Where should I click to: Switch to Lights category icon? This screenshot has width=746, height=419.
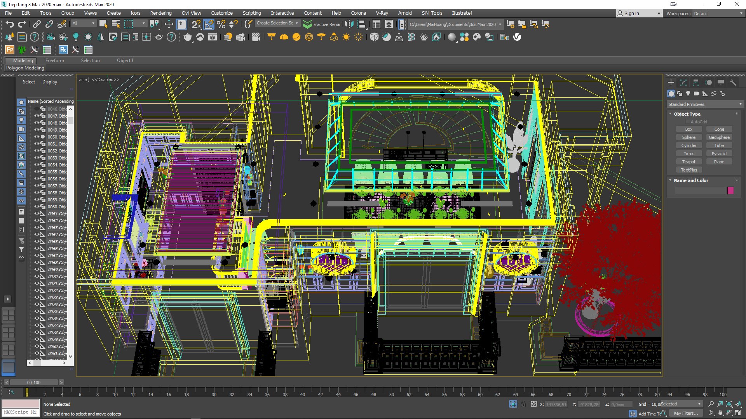688,93
